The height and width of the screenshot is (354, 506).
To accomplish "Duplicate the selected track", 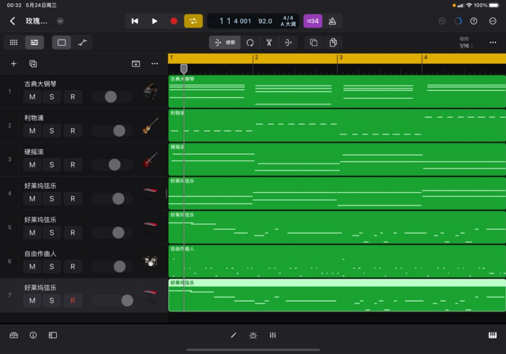I will (33, 64).
